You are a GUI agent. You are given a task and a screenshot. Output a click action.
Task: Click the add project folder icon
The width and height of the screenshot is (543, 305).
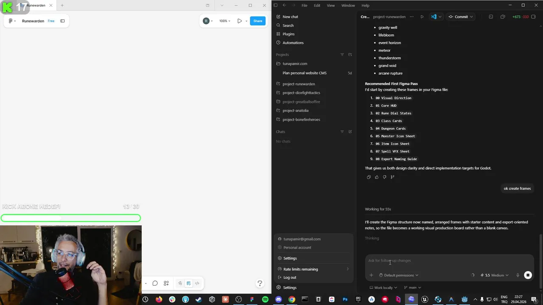[x=350, y=55]
